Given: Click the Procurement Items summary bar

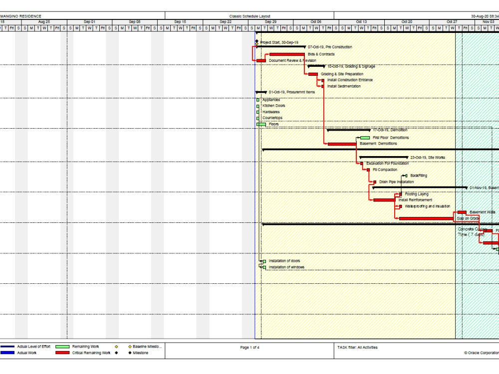Looking at the screenshot, I should 261,92.
